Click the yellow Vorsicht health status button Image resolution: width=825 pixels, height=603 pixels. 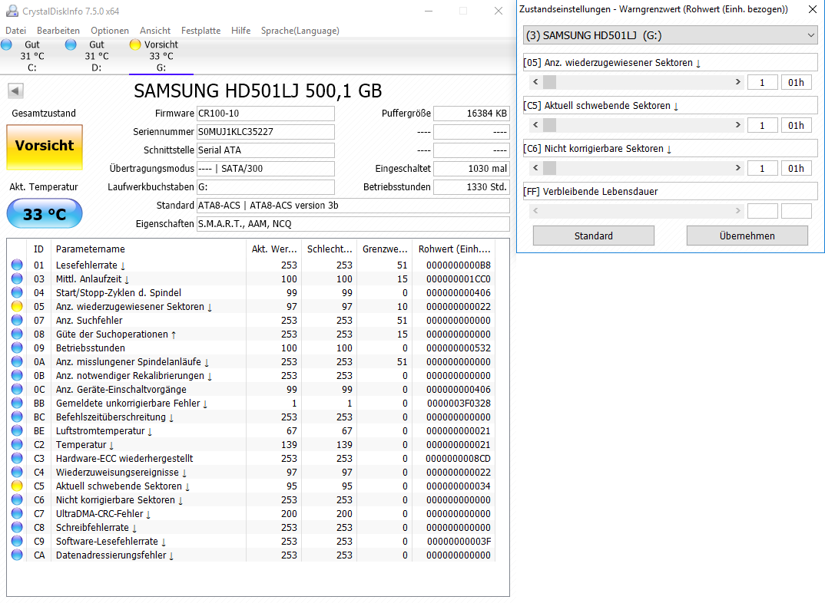pos(45,147)
